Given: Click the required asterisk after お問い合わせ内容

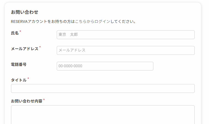Looking at the screenshot, I should point(44,99).
